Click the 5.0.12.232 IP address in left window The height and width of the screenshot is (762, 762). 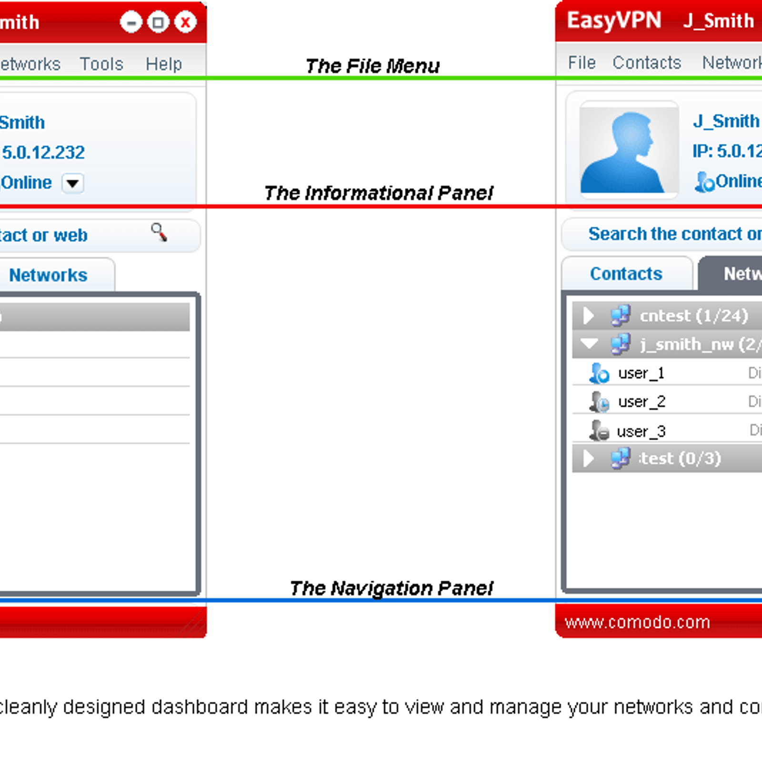pyautogui.click(x=43, y=152)
